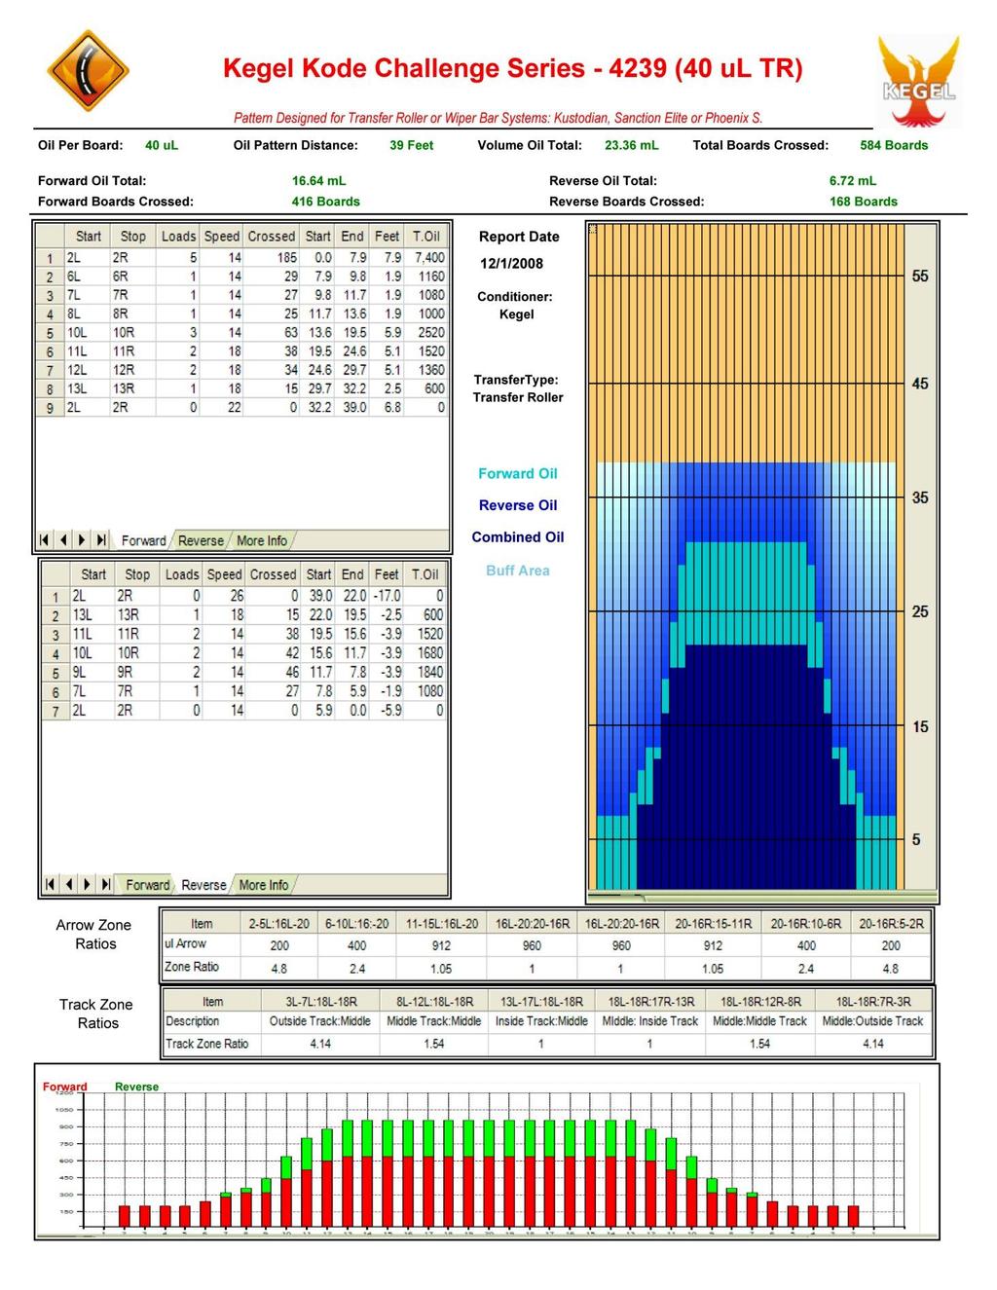Select the '3L-7L:18L-18R' track zone column header
The width and height of the screenshot is (997, 1290).
pos(320,1001)
